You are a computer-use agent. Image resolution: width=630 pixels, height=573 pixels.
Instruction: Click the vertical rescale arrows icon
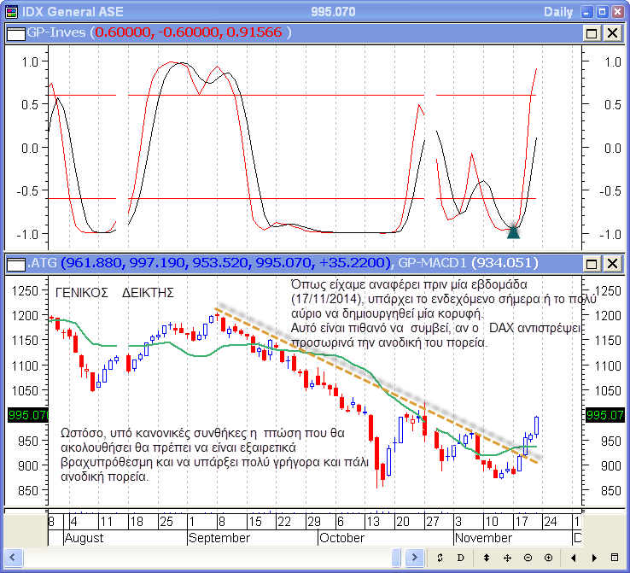coord(486,558)
